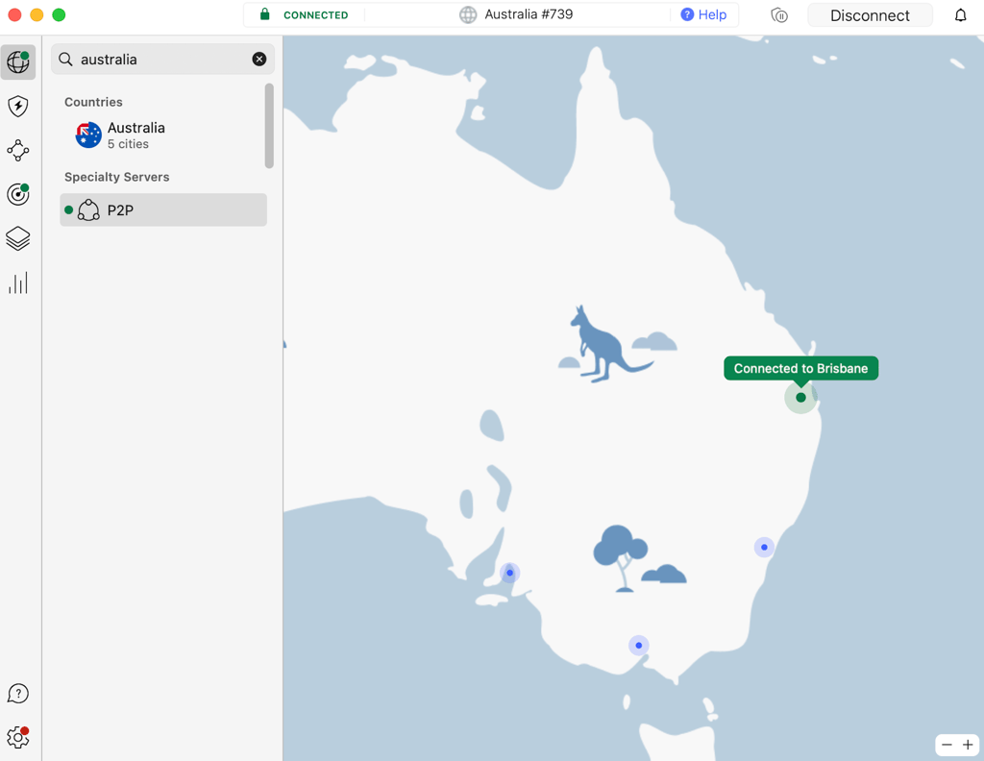Click the Countries section heading

[93, 102]
